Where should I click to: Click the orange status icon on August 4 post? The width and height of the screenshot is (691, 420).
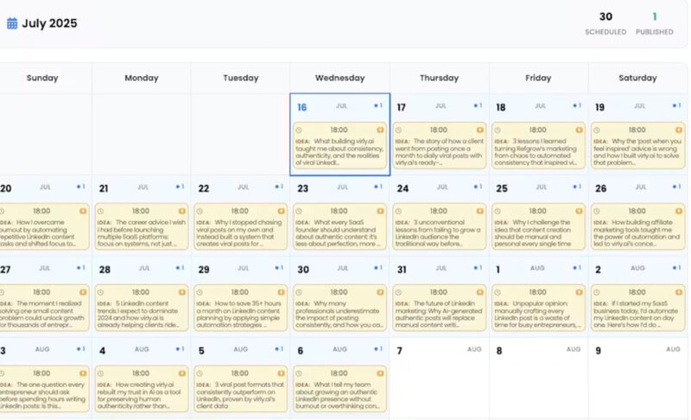(182, 373)
